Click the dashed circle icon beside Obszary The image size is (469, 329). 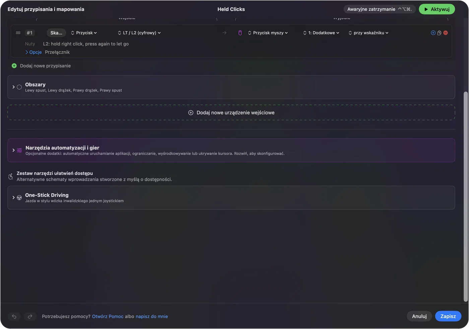pos(19,87)
